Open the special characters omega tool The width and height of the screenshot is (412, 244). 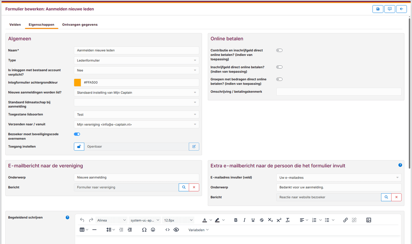pos(144,230)
